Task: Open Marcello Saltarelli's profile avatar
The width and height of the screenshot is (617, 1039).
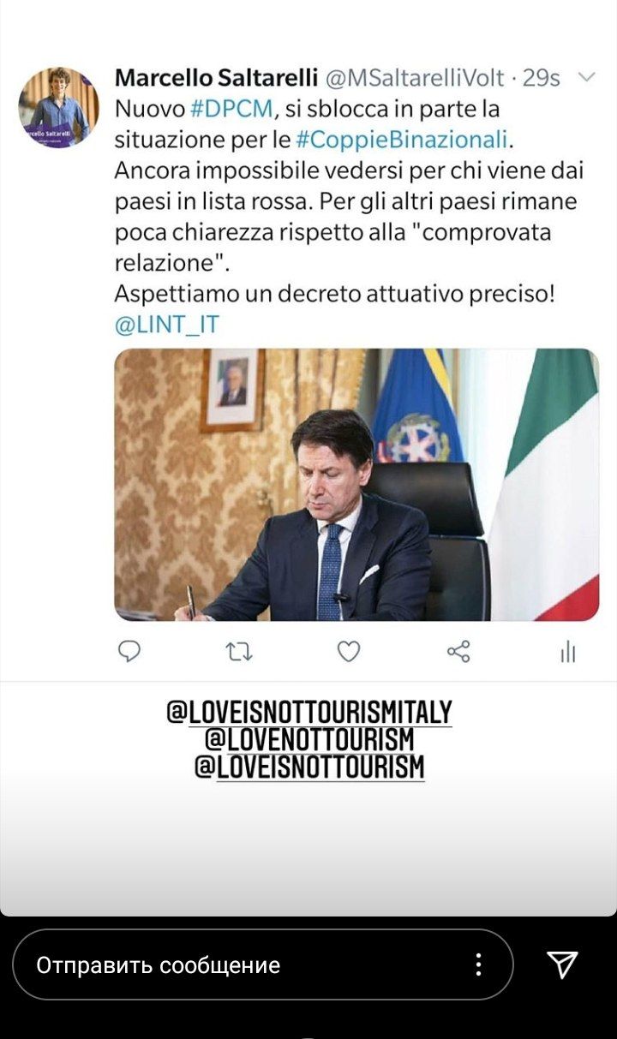Action: (x=58, y=107)
